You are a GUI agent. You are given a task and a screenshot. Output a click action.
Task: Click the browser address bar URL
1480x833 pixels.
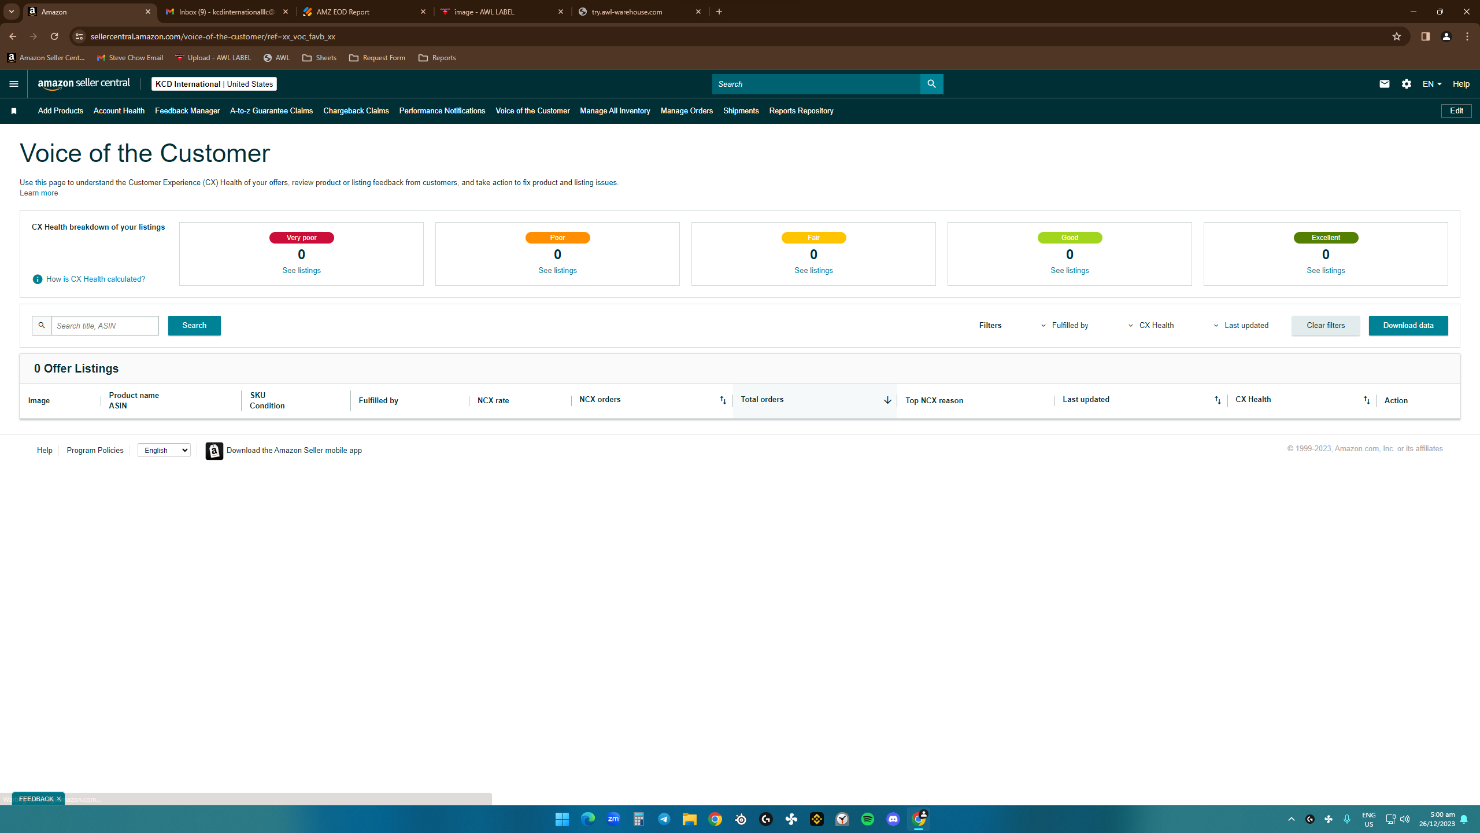pos(213,36)
